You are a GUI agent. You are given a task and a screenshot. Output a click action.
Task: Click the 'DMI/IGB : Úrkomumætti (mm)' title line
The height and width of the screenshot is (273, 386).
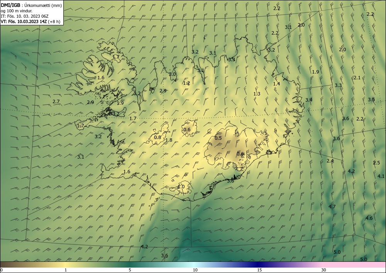31,5
